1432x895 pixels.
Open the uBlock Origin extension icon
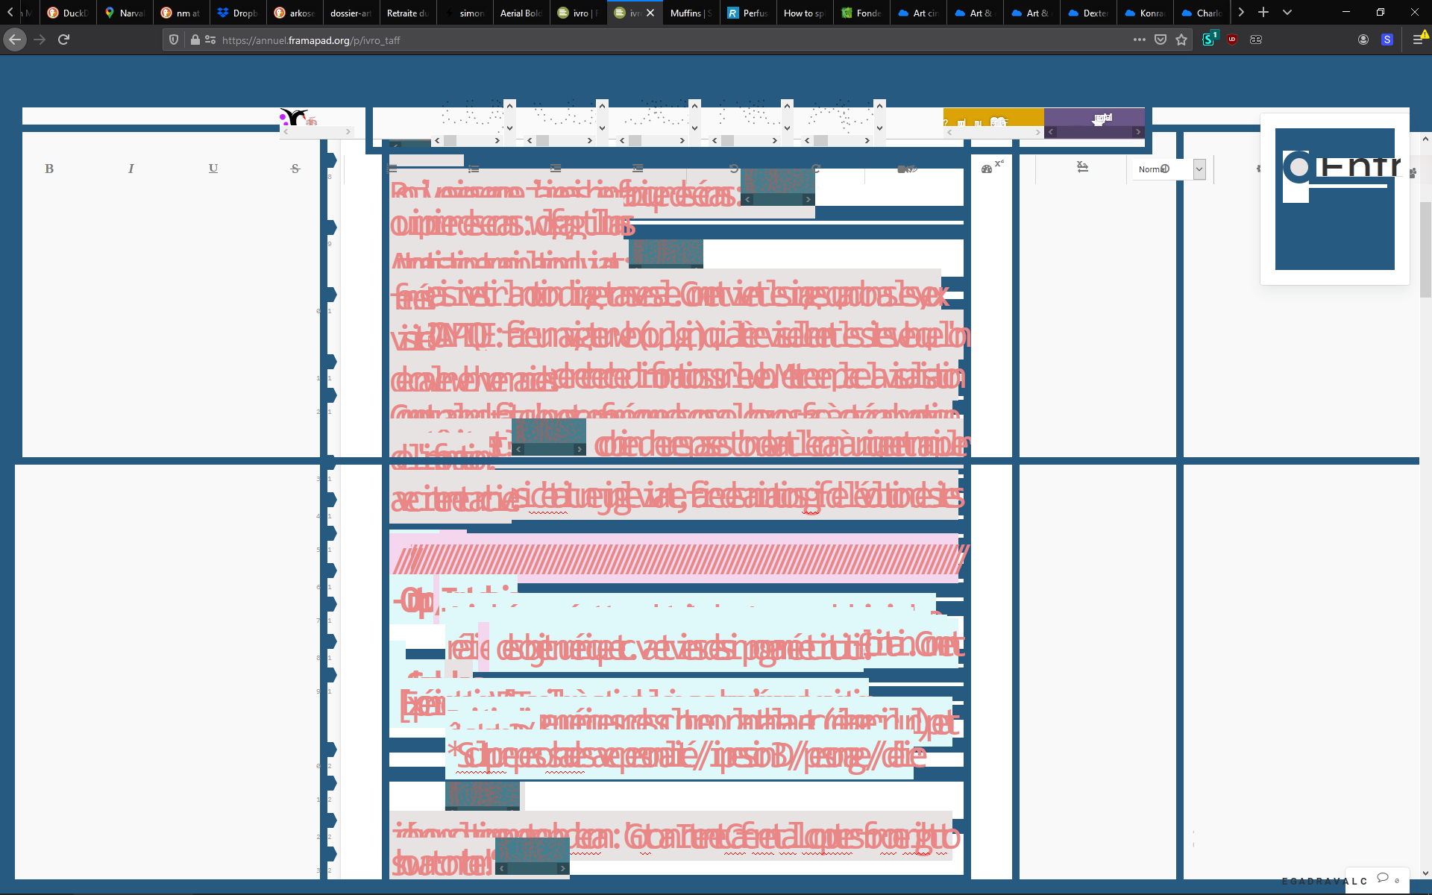[1232, 40]
